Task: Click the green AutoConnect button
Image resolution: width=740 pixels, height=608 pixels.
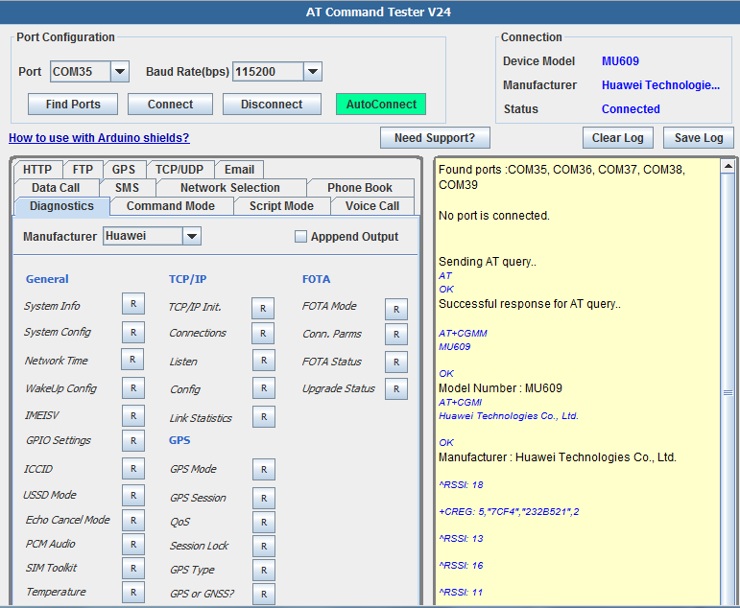Action: 381,105
